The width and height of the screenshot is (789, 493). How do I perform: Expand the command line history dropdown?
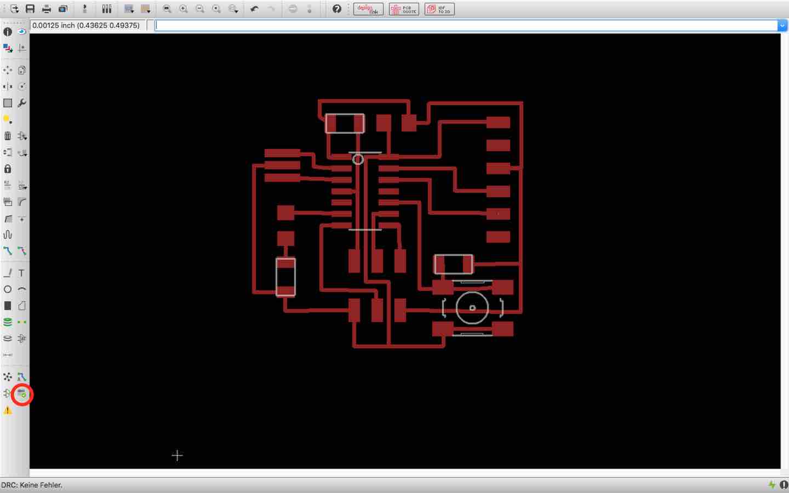pyautogui.click(x=782, y=25)
